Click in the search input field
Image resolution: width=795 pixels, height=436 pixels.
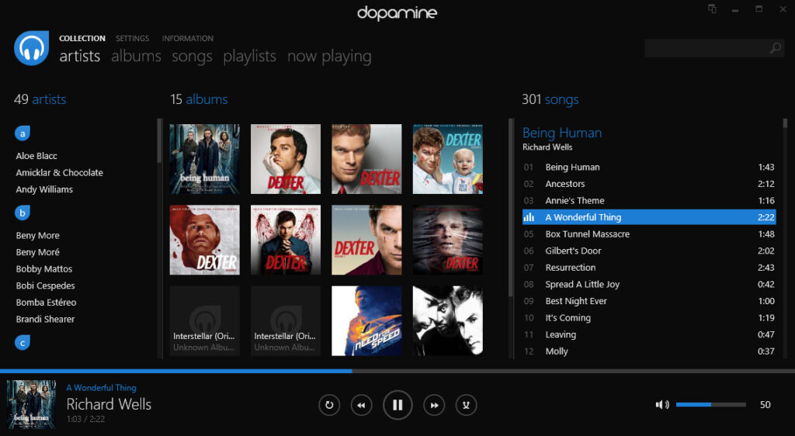(x=705, y=48)
